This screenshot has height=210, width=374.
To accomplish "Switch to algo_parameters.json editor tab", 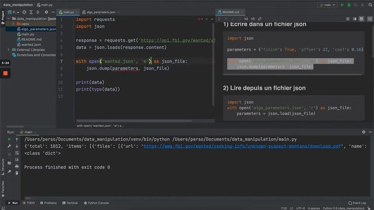I will pyautogui.click(x=101, y=12).
